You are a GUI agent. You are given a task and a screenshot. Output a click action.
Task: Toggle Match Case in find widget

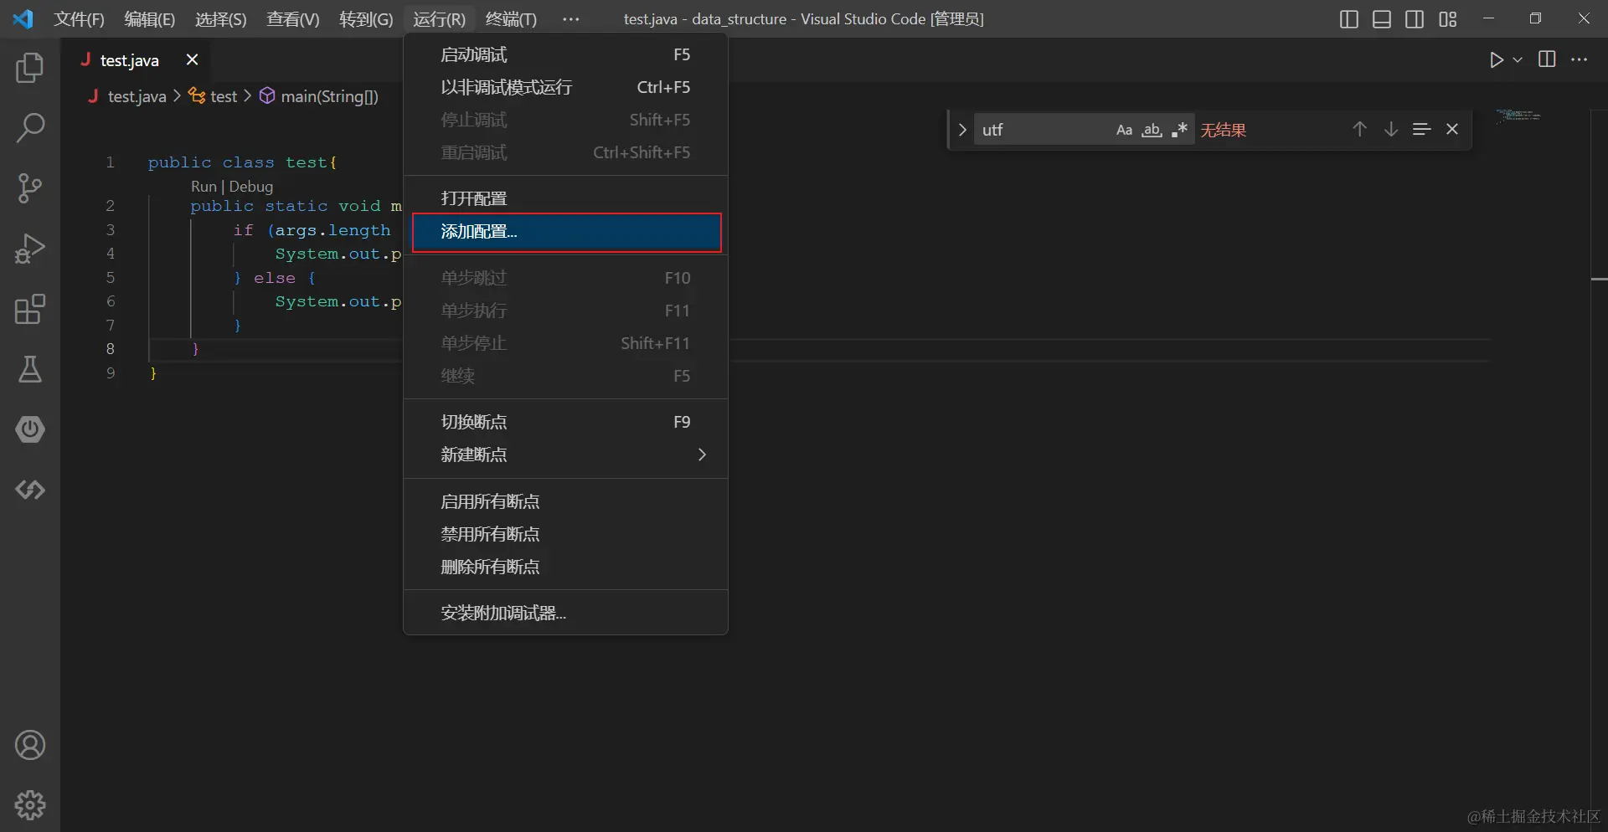[x=1124, y=130]
